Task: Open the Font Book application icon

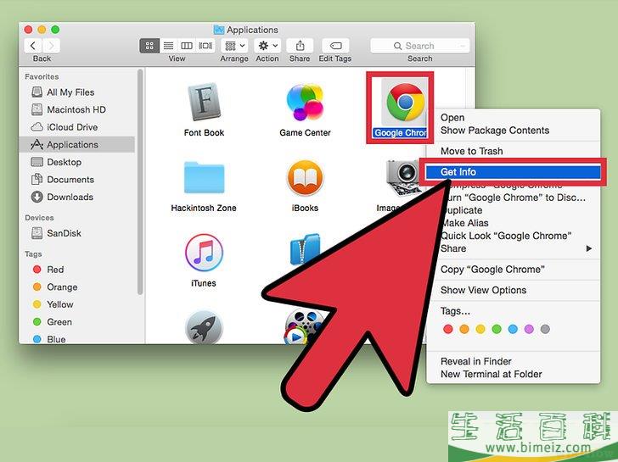Action: tap(204, 103)
